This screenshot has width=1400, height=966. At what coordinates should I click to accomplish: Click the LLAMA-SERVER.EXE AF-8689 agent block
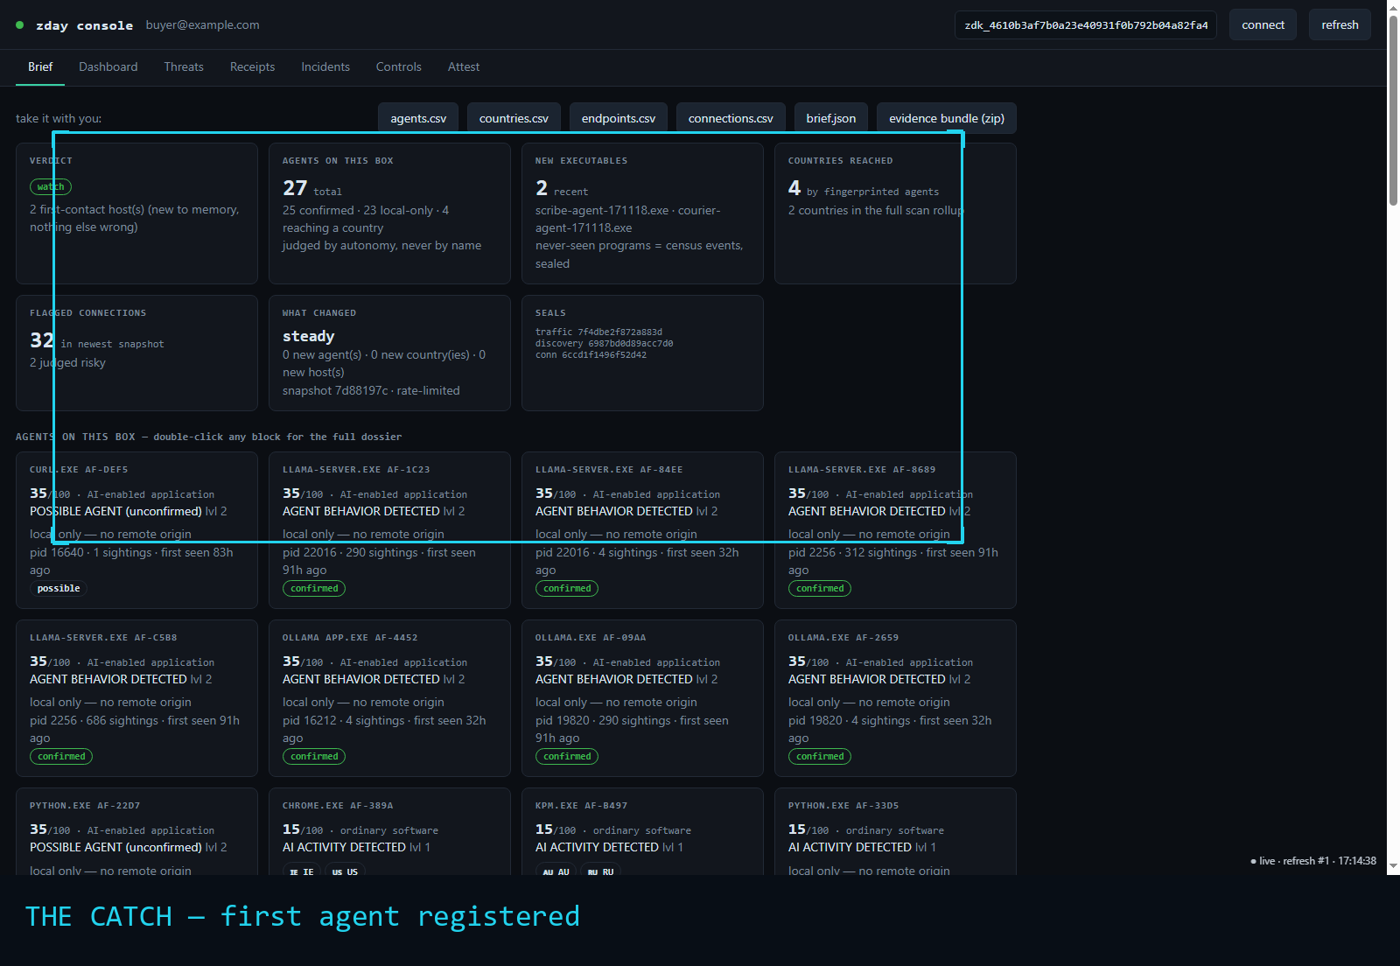pyautogui.click(x=895, y=530)
